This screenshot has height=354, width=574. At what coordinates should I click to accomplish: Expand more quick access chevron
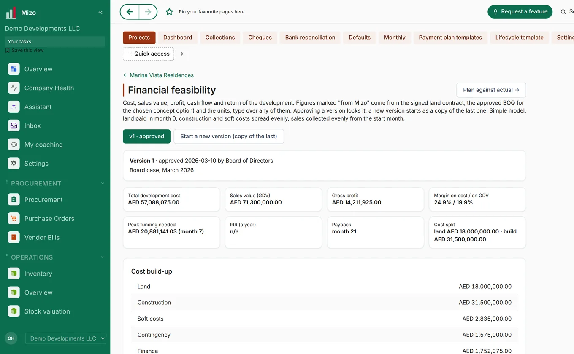tap(182, 54)
